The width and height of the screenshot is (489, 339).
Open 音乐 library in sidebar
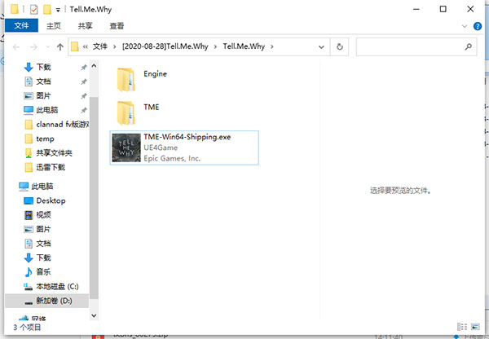coord(44,272)
